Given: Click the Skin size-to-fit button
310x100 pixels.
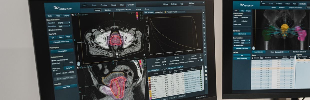Looking at the screenshot, I should pos(60,37).
